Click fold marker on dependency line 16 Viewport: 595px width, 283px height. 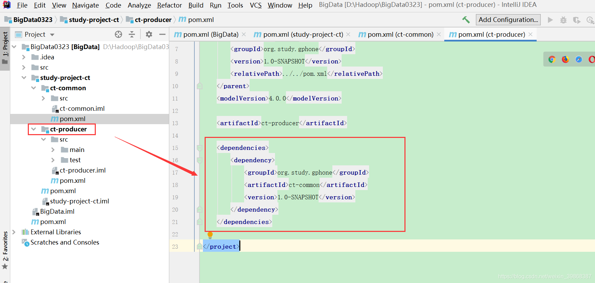(199, 160)
